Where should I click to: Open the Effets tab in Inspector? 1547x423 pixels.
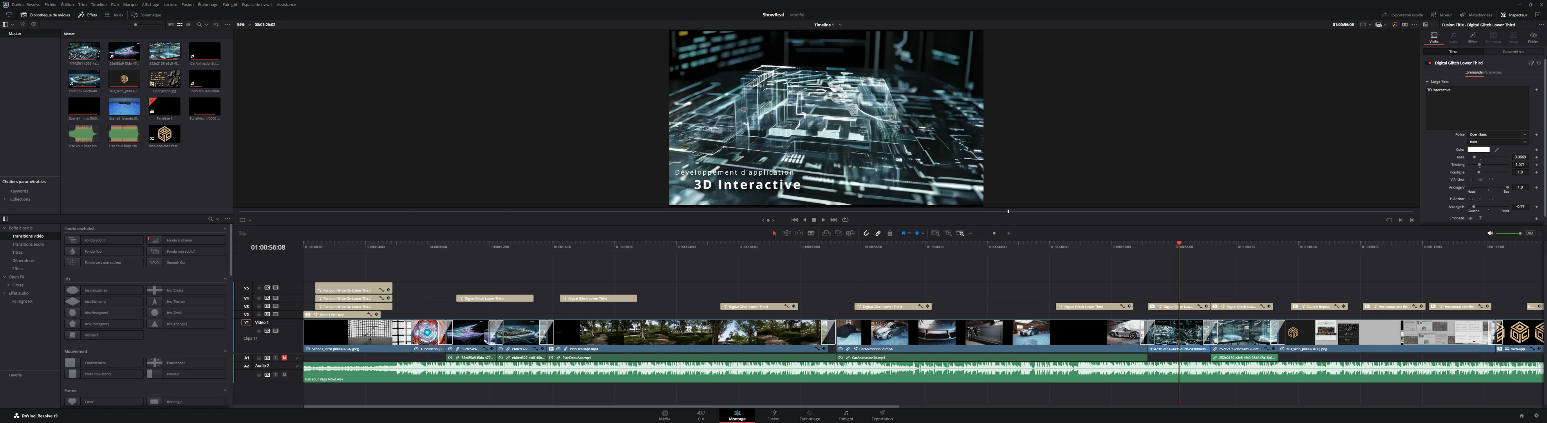[x=1473, y=38]
